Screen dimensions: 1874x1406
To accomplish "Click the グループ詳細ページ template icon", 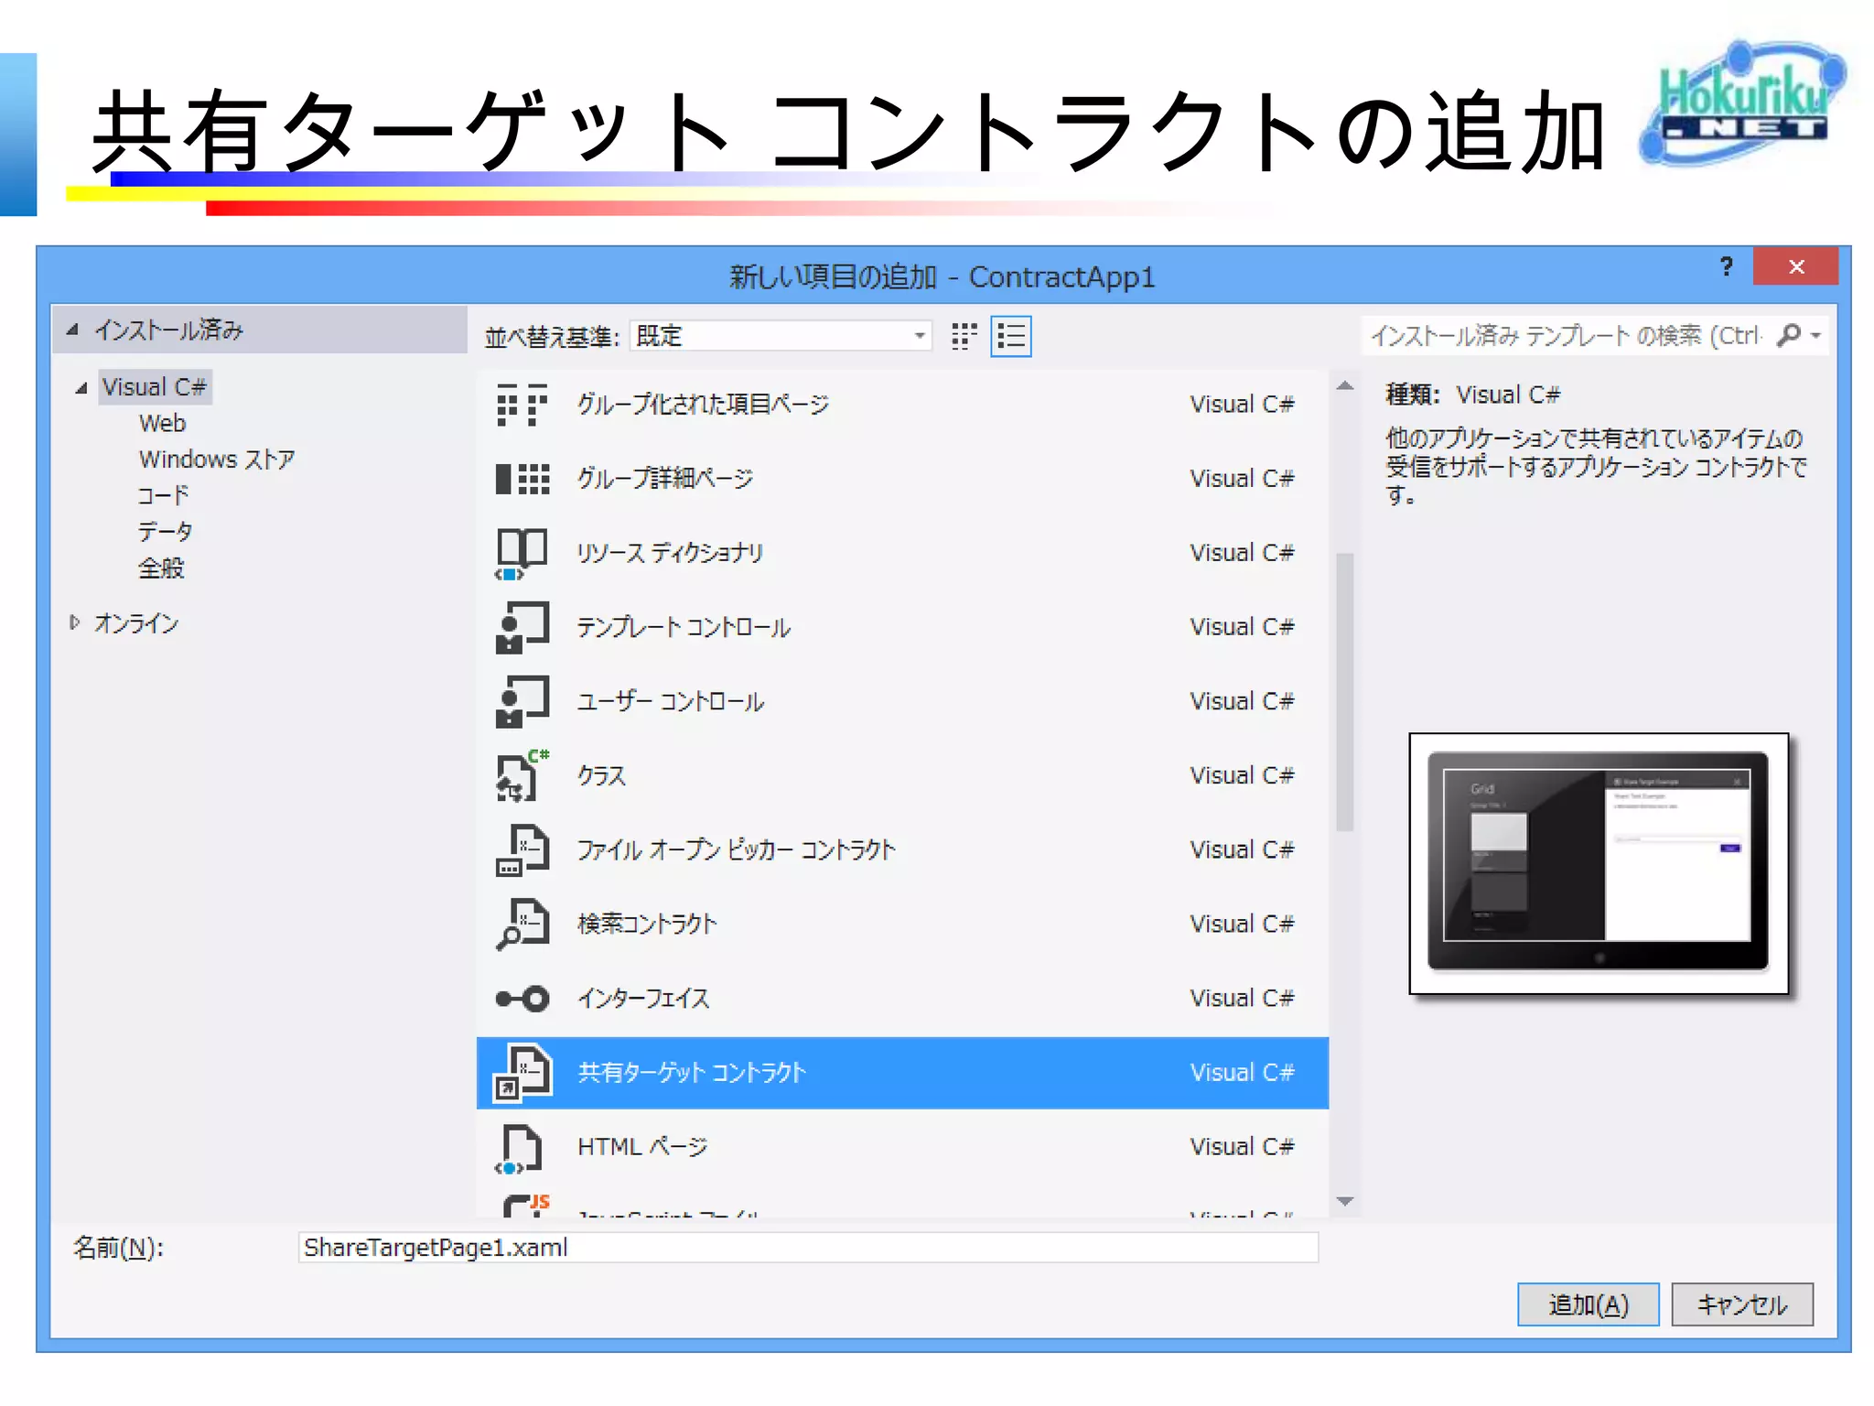I will point(522,479).
